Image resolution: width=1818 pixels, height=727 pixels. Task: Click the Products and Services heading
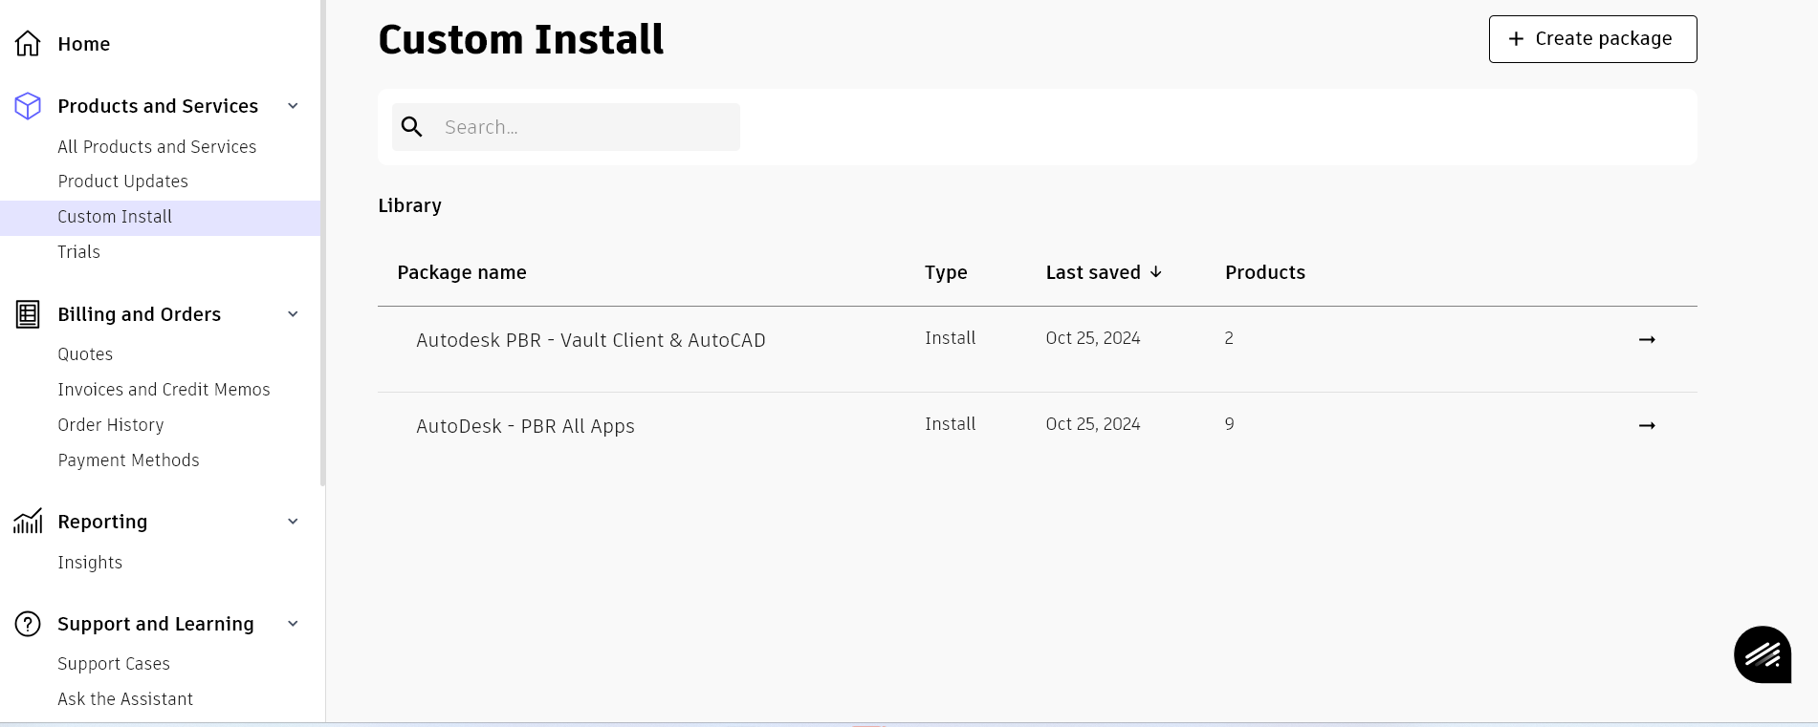point(158,106)
